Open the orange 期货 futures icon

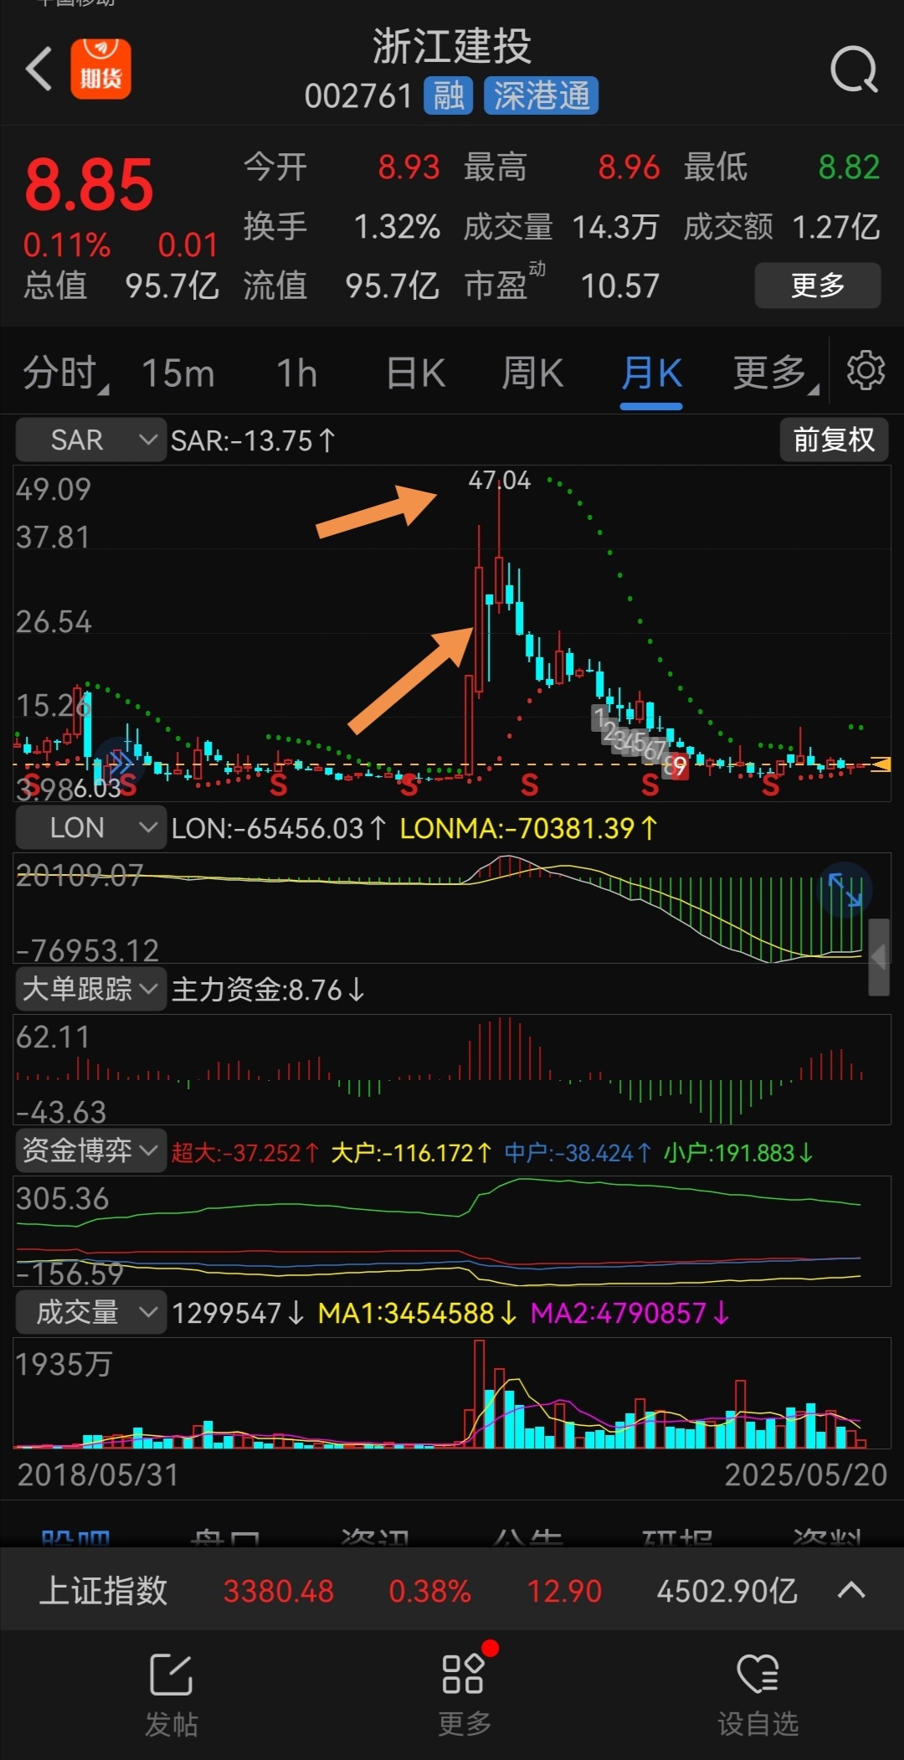coord(100,69)
